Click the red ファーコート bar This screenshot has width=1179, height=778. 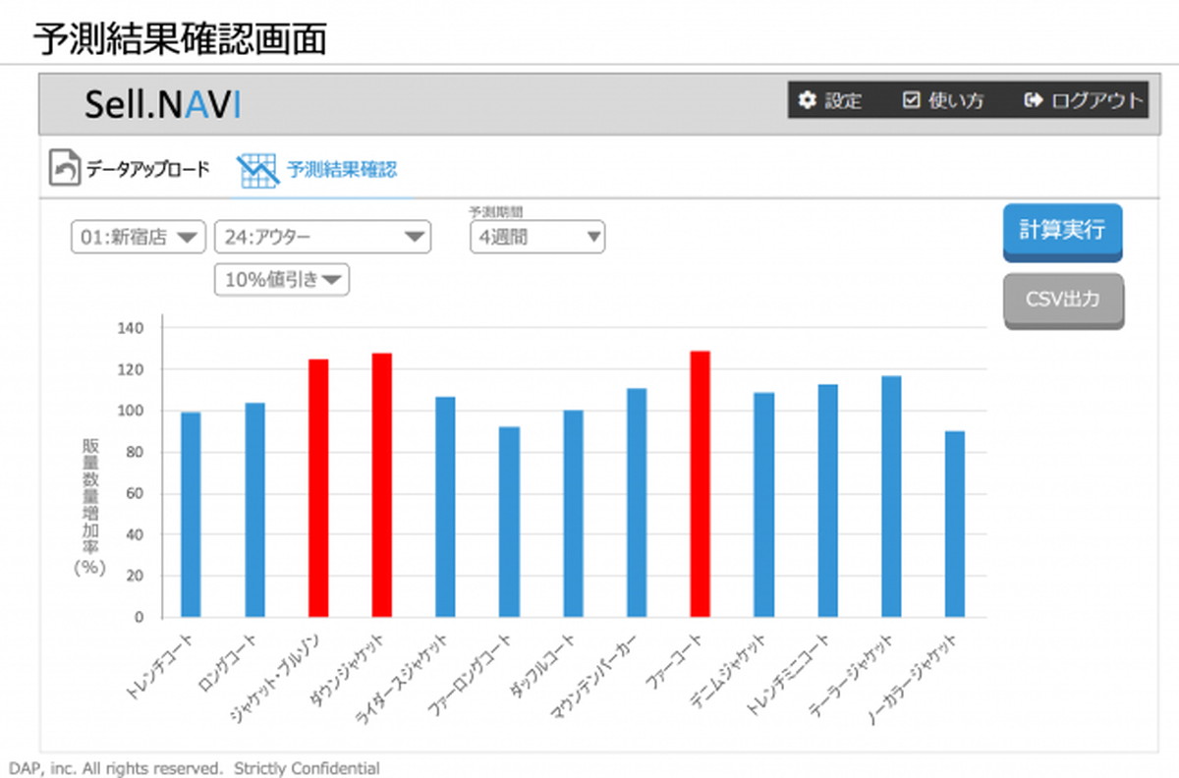point(700,483)
